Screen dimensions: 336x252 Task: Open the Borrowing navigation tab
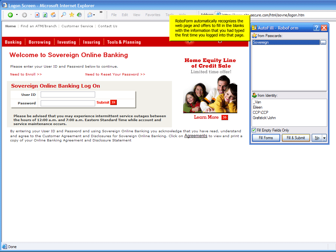click(39, 42)
